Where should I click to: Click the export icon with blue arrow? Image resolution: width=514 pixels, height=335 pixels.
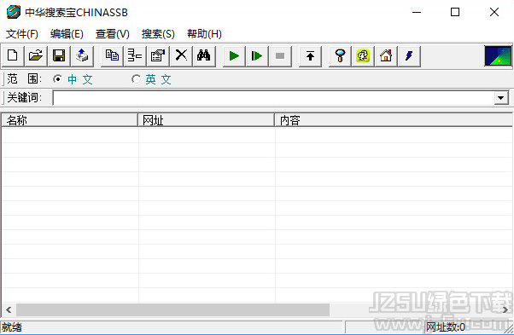pos(82,56)
